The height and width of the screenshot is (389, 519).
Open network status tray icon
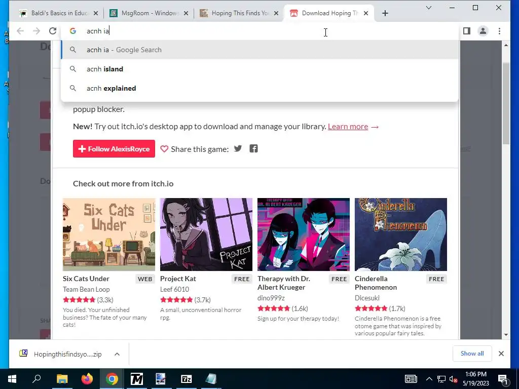pyautogui.click(x=441, y=379)
